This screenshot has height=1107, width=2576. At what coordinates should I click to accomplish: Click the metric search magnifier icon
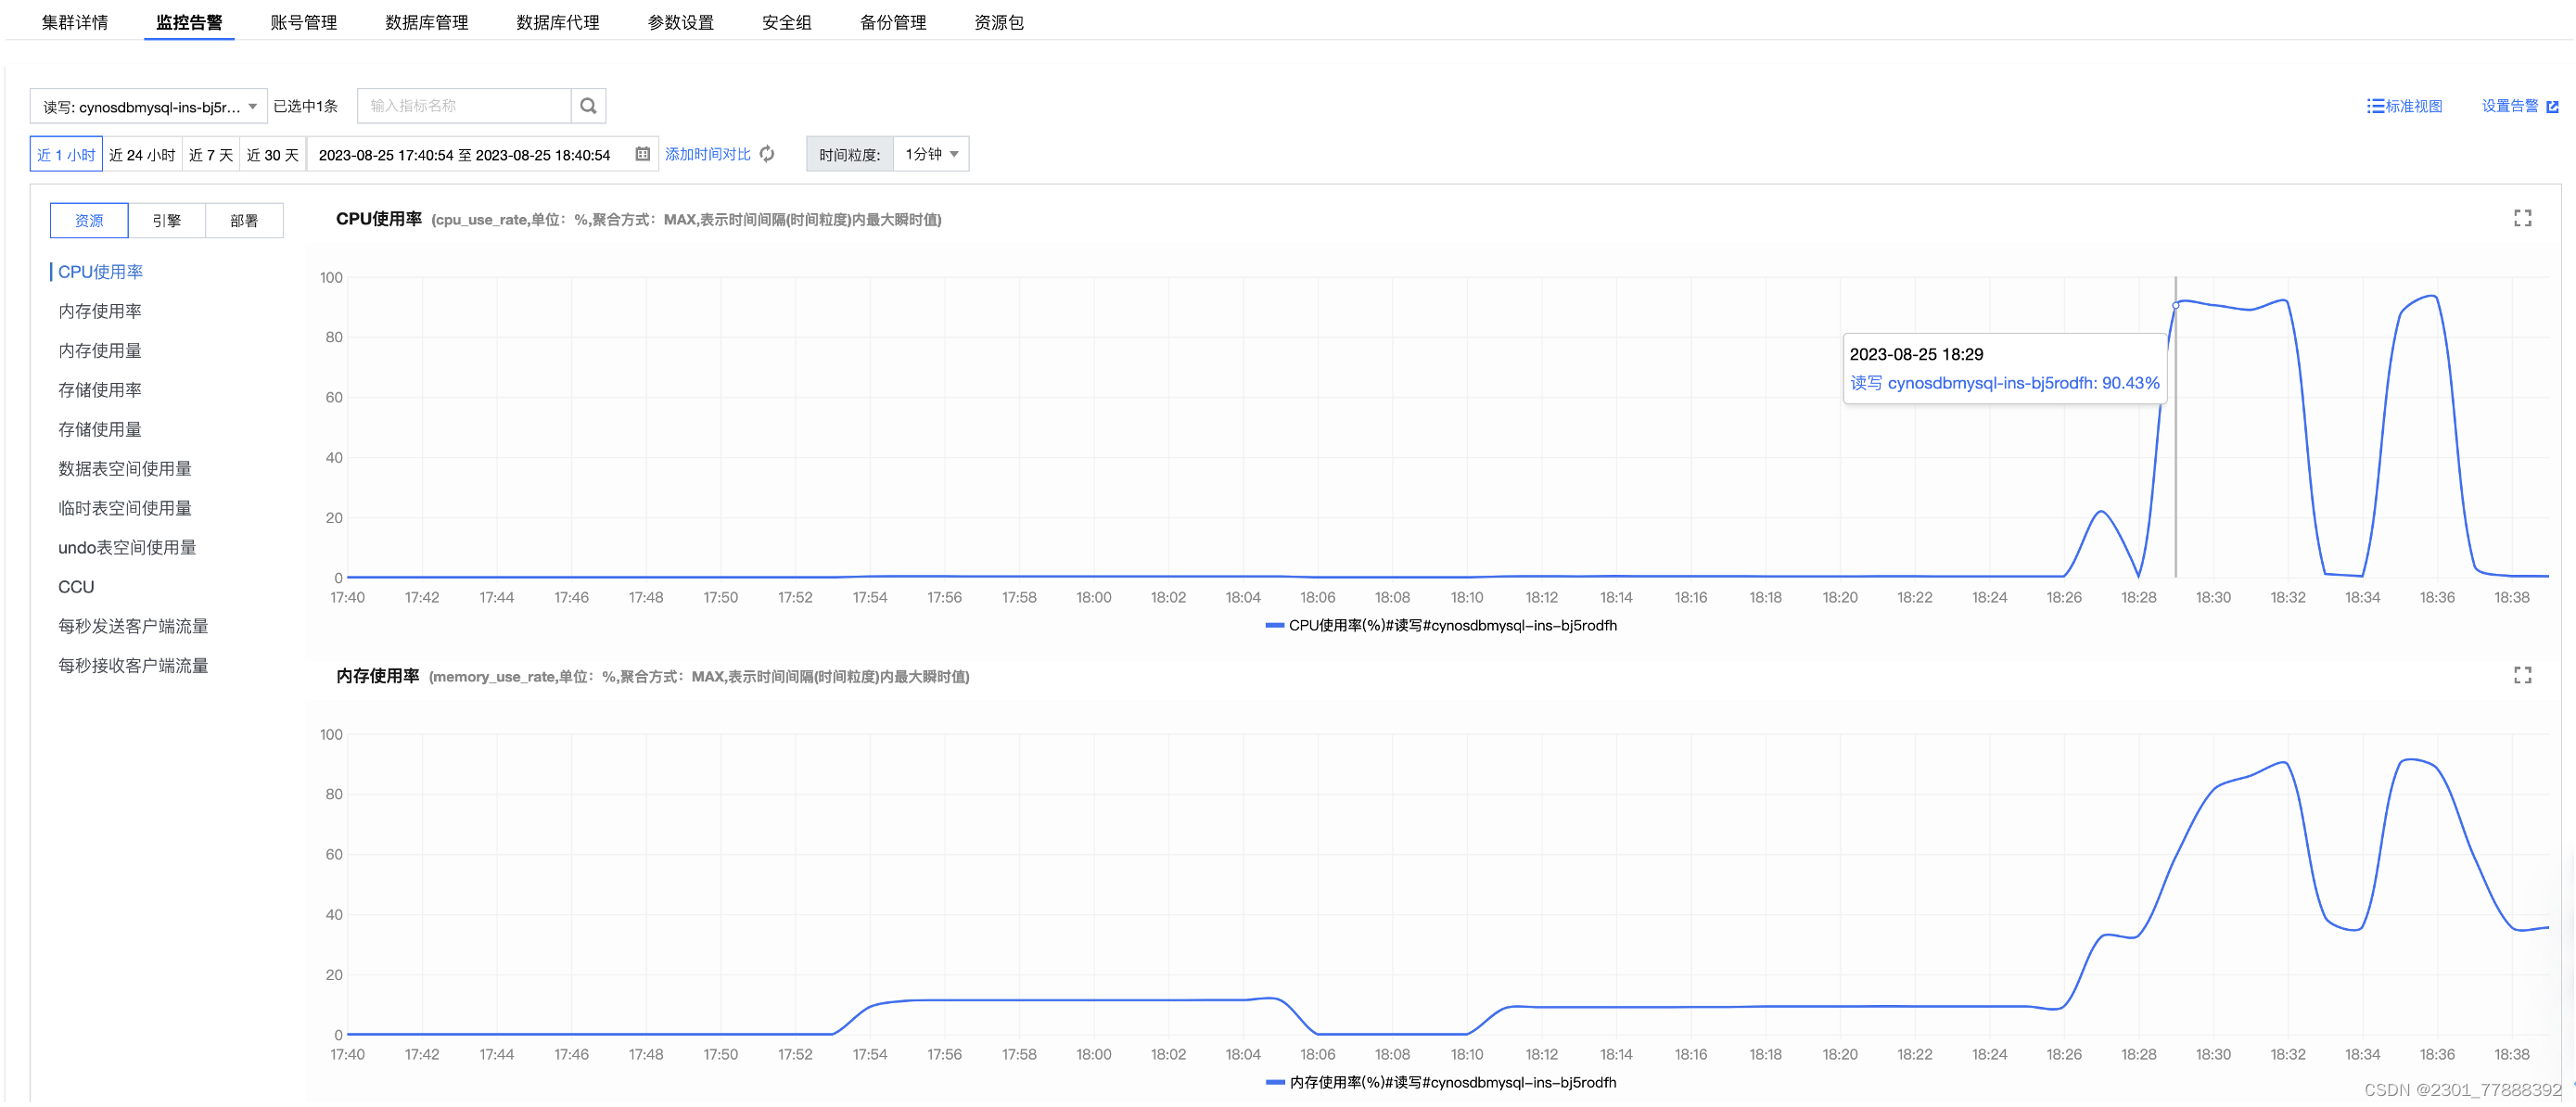tap(588, 106)
